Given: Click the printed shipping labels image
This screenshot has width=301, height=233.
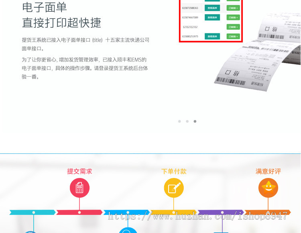Looking at the screenshot, I should (257, 52).
